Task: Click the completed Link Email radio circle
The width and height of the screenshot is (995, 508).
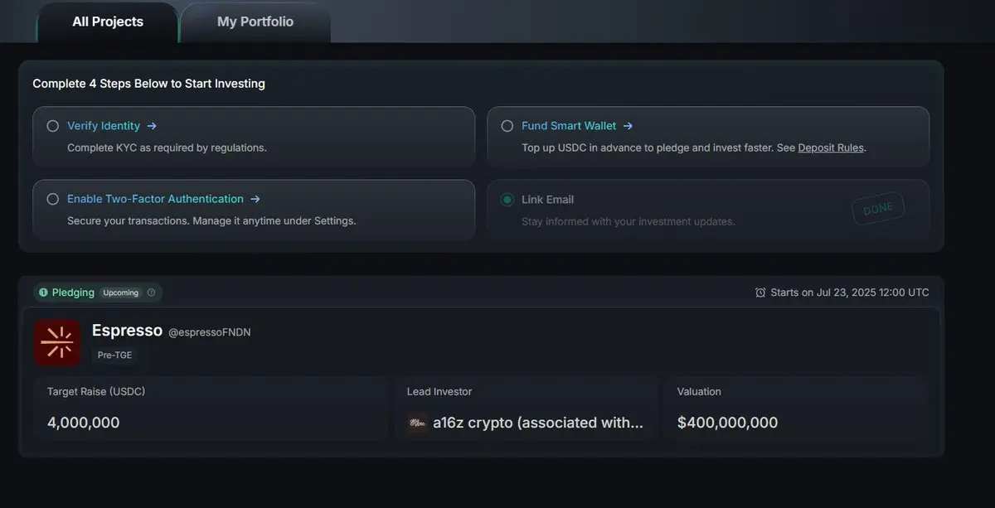Action: pyautogui.click(x=507, y=200)
